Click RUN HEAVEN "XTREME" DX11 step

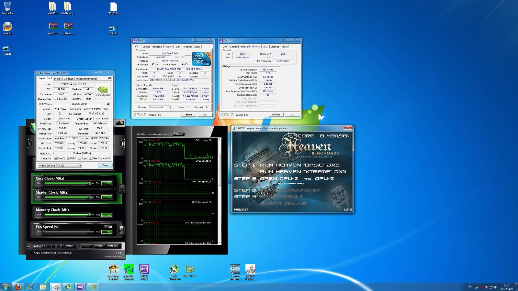pyautogui.click(x=303, y=172)
